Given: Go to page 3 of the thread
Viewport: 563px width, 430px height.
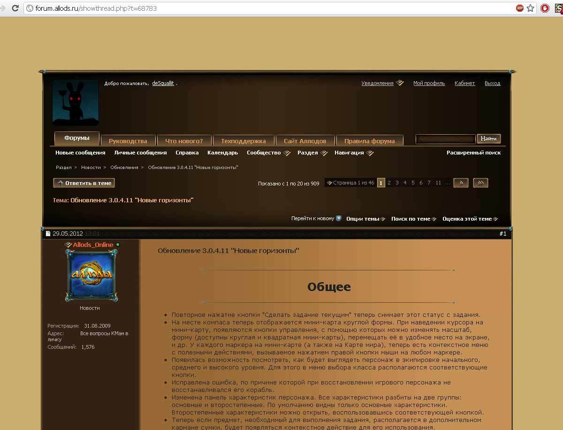Looking at the screenshot, I should pos(397,183).
